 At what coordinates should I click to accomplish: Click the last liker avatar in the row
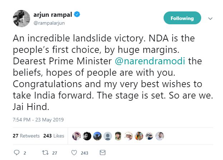pyautogui.click(x=160, y=136)
